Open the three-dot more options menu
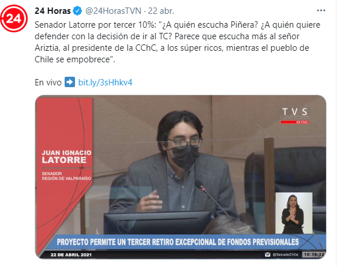 321,10
